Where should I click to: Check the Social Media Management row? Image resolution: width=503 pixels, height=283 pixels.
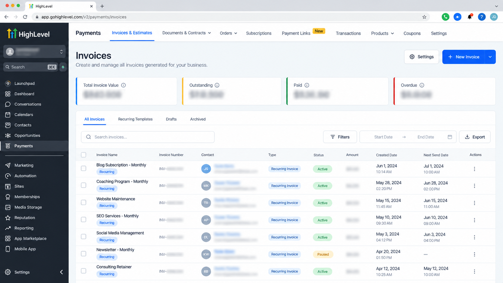tap(84, 237)
